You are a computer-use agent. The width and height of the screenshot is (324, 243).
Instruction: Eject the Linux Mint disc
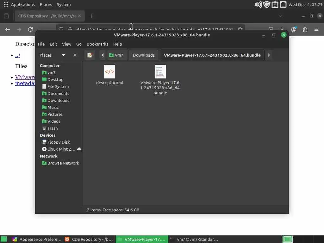pyautogui.click(x=79, y=149)
